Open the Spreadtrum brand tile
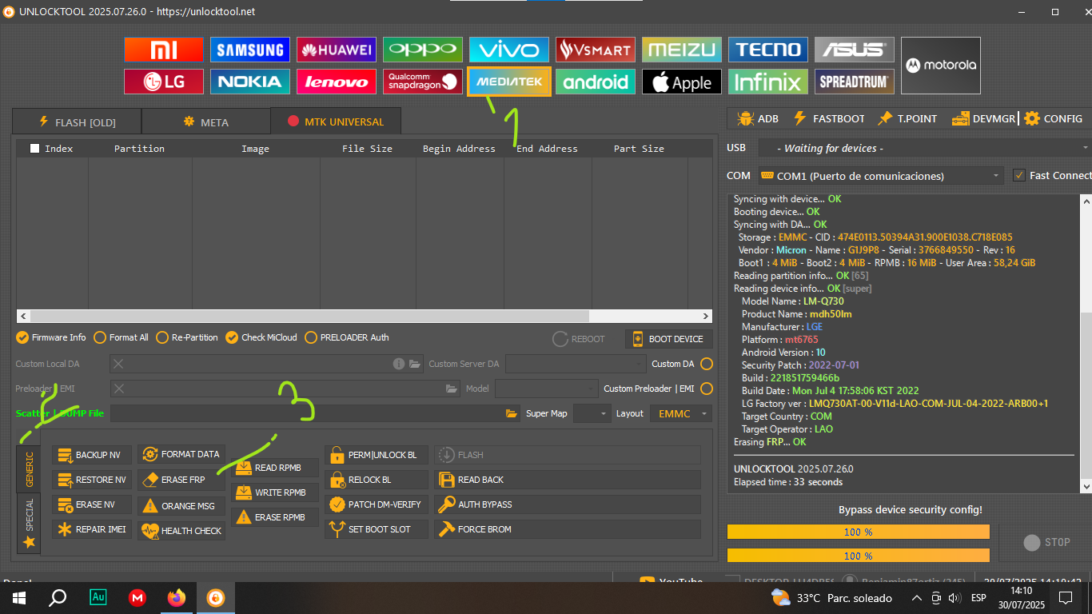 coord(855,82)
